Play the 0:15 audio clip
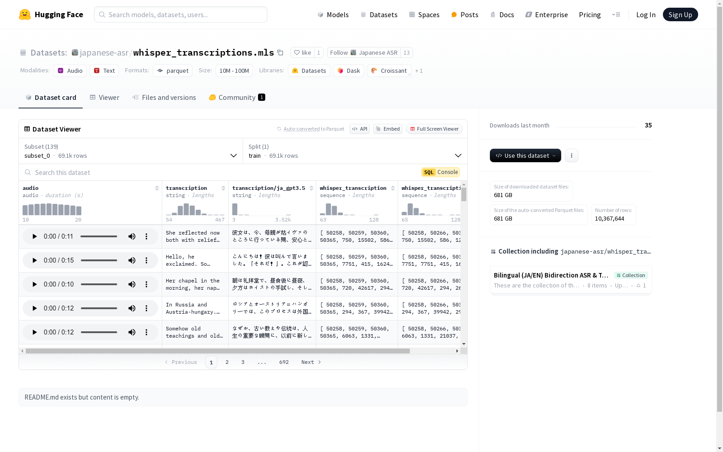 click(x=34, y=260)
